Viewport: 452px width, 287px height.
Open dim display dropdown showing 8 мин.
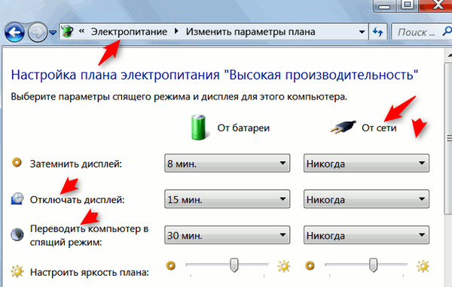pyautogui.click(x=228, y=163)
